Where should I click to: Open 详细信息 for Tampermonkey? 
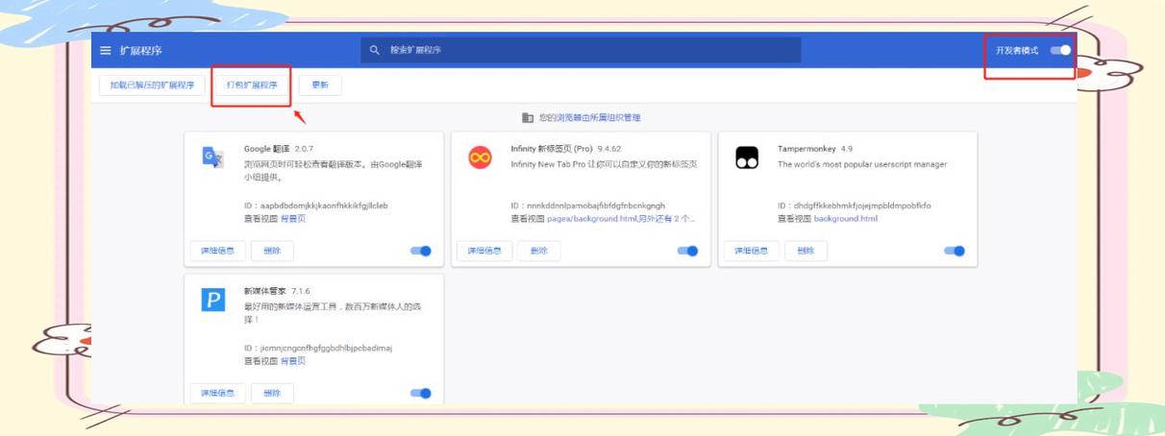pos(752,251)
